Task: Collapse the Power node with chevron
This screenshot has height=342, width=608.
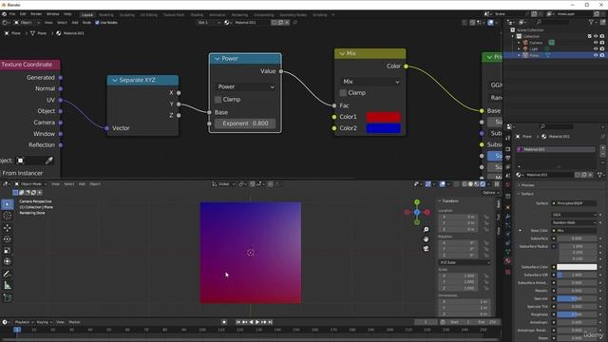Action: (218, 59)
